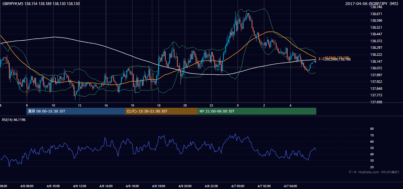Click hour label 12 under price chart
This screenshot has width=403, height=189.
tap(79, 105)
